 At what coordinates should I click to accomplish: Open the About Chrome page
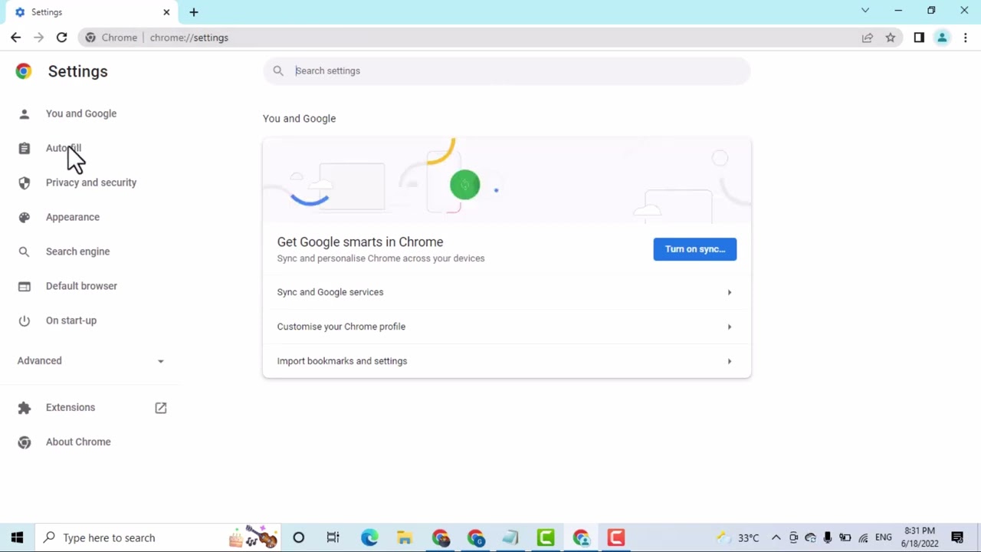[78, 442]
